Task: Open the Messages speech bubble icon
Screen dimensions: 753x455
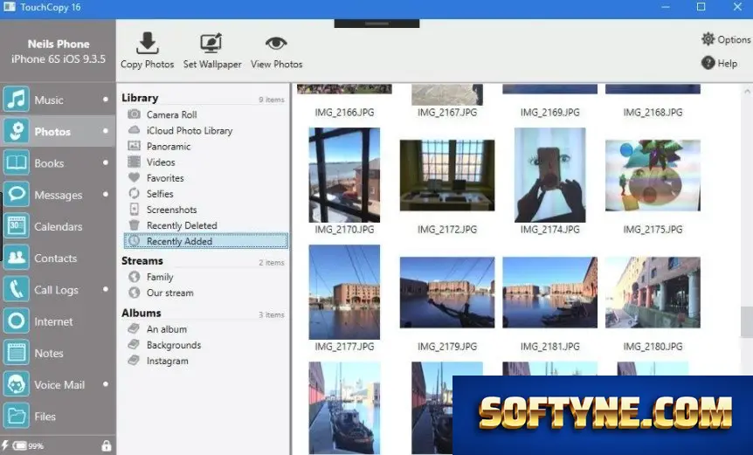Action: click(x=17, y=195)
